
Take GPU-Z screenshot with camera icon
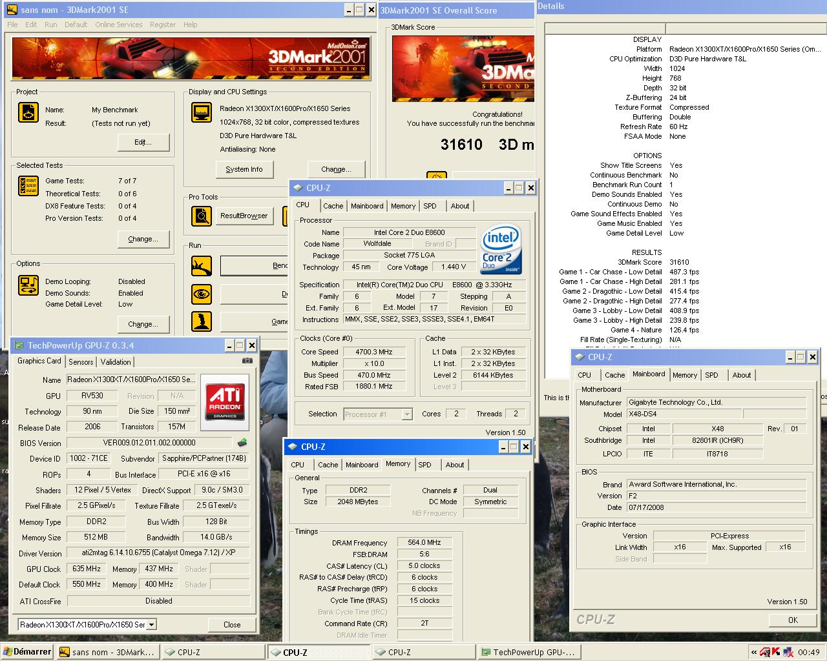(x=247, y=361)
